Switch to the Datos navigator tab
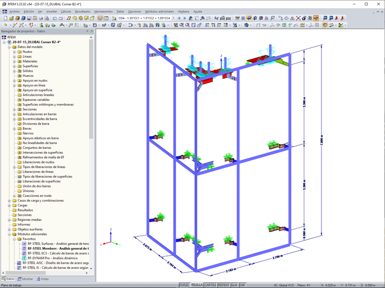385x288 pixels. [8, 279]
